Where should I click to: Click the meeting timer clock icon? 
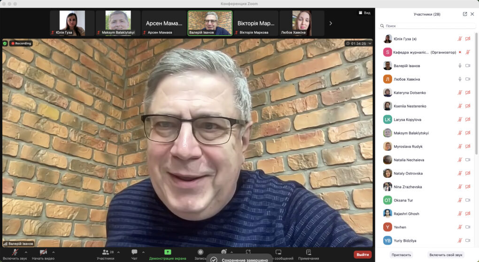(x=348, y=44)
